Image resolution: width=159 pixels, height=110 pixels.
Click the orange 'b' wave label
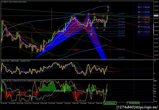[x=97, y=27]
